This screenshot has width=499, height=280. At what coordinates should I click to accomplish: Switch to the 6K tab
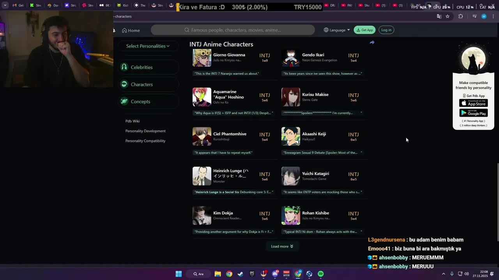[x=104, y=5]
